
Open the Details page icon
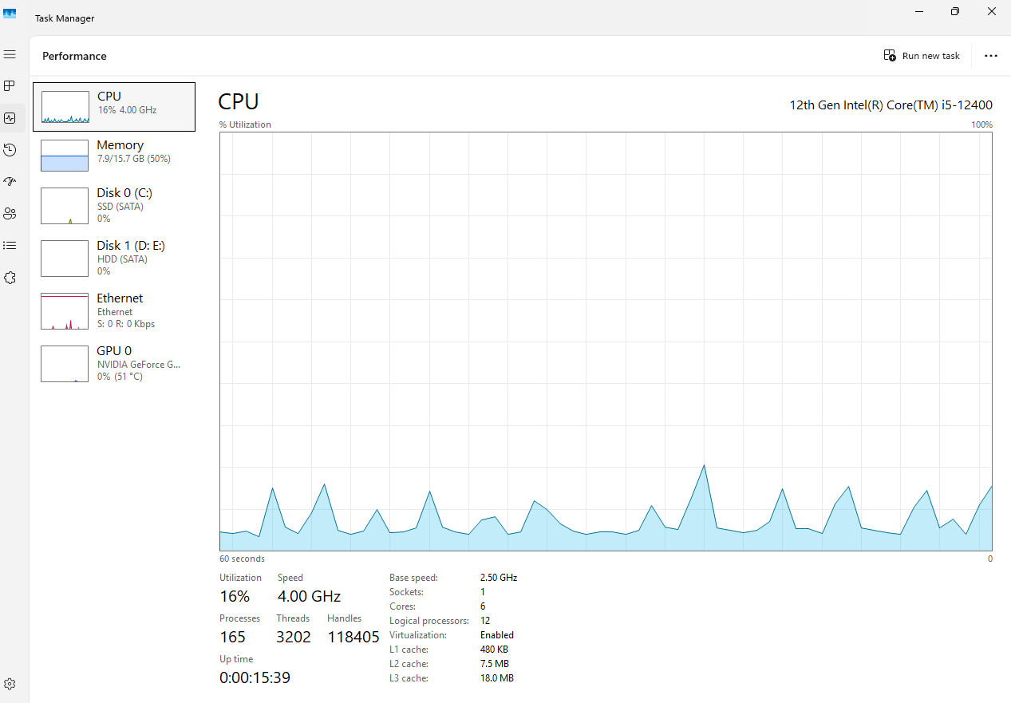coord(10,245)
